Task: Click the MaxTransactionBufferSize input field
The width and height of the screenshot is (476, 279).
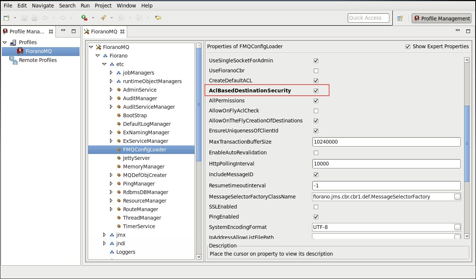Action: coord(386,142)
